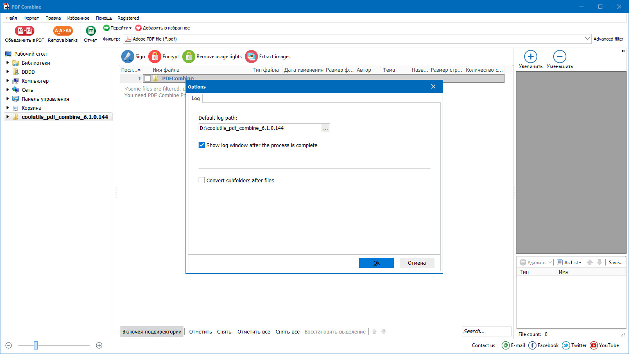
Task: Click the Уменьшить zoom-out minus icon
Action: pyautogui.click(x=560, y=57)
